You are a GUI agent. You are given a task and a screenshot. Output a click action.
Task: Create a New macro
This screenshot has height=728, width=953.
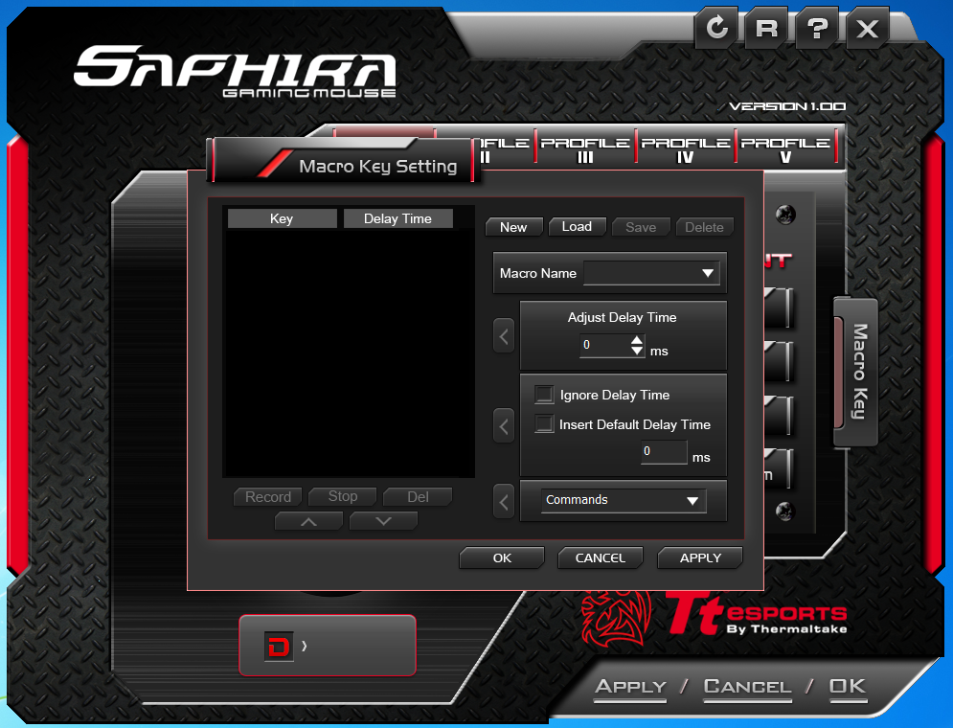[x=513, y=227]
